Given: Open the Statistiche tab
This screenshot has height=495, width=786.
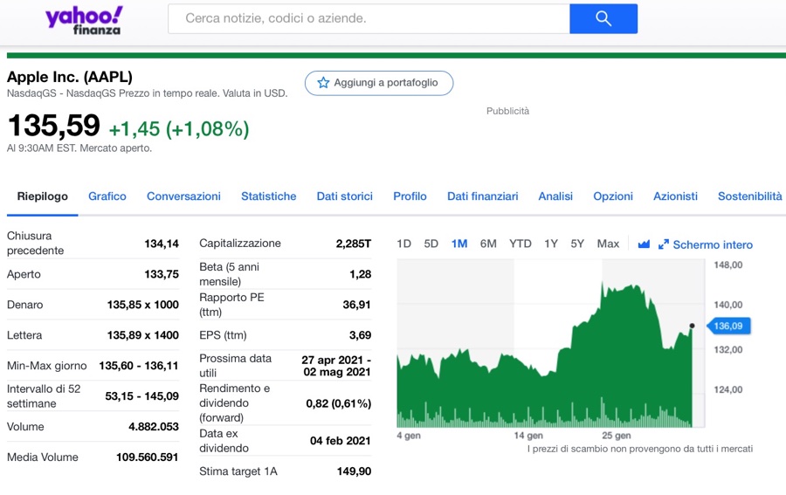Looking at the screenshot, I should coord(268,196).
